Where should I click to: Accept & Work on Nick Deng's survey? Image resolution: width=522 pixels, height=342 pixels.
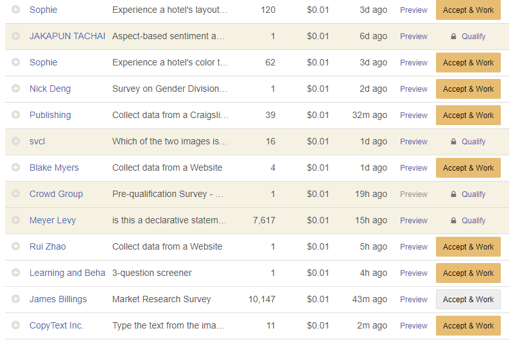coord(468,89)
